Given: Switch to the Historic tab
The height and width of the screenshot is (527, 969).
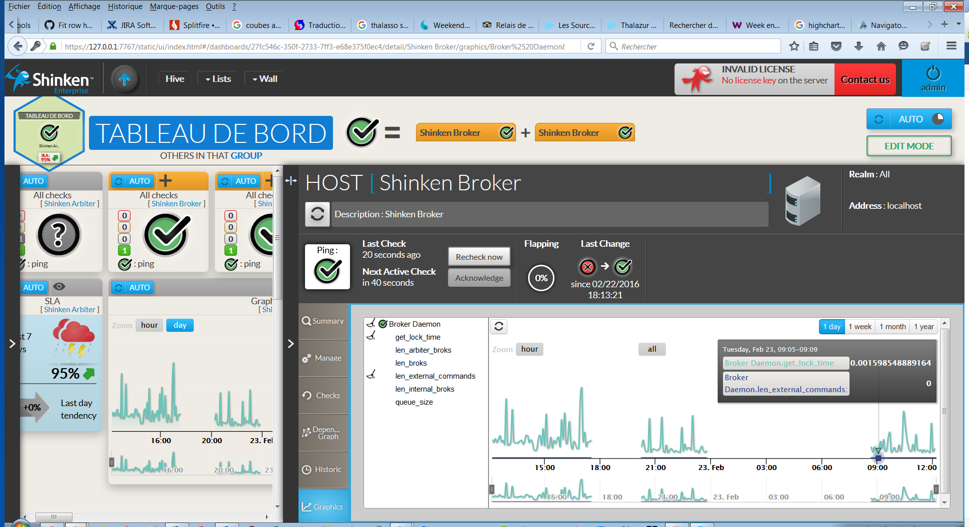Looking at the screenshot, I should (324, 470).
